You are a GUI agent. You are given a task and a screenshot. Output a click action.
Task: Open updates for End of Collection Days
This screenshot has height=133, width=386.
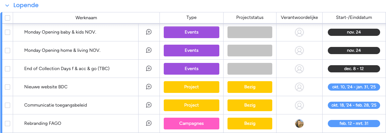tap(149, 68)
